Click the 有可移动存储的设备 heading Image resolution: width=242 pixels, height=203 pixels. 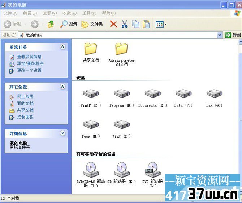pos(96,154)
